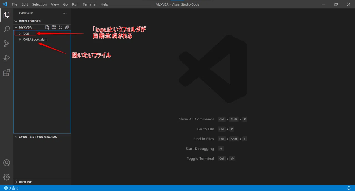
Task: Collapse the XVBA - LIST VBA MACROS section
Action: (42, 137)
